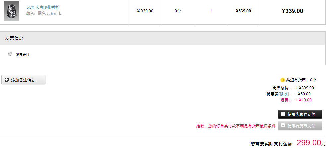
Task: Select the 发票开具 radio button
Action: pos(10,54)
